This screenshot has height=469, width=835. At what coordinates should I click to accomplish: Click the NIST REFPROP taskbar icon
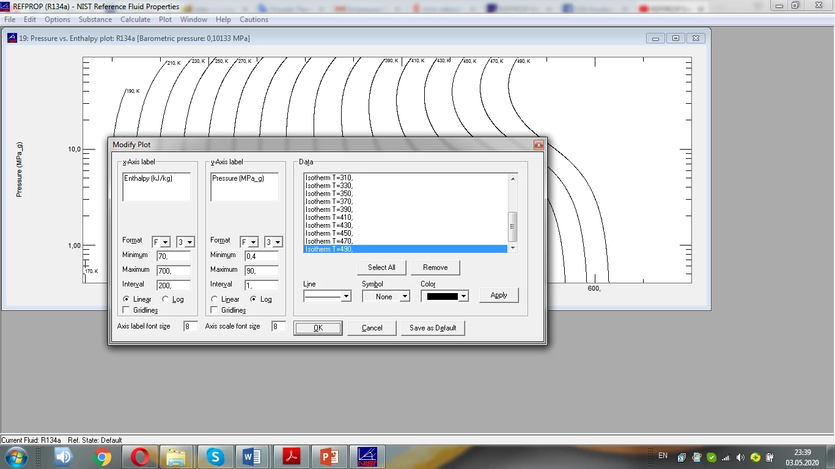click(x=367, y=457)
